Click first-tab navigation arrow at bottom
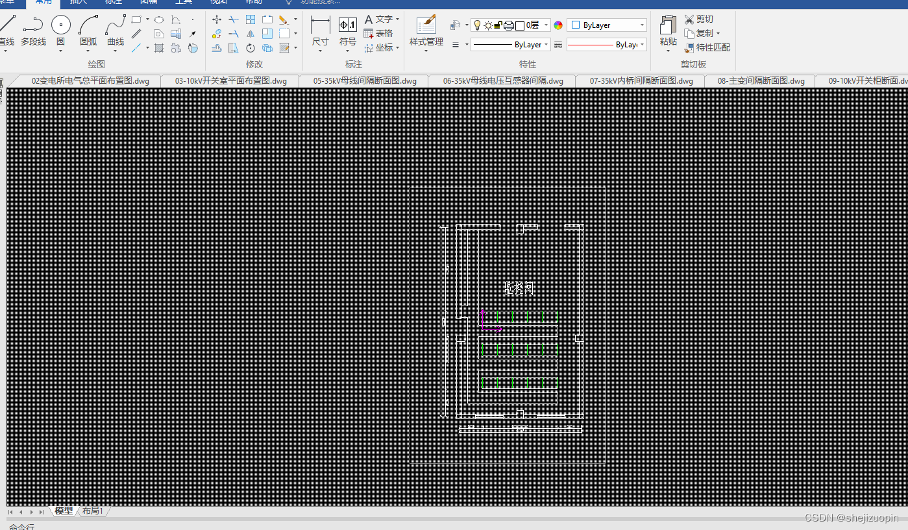908x530 pixels. click(10, 512)
